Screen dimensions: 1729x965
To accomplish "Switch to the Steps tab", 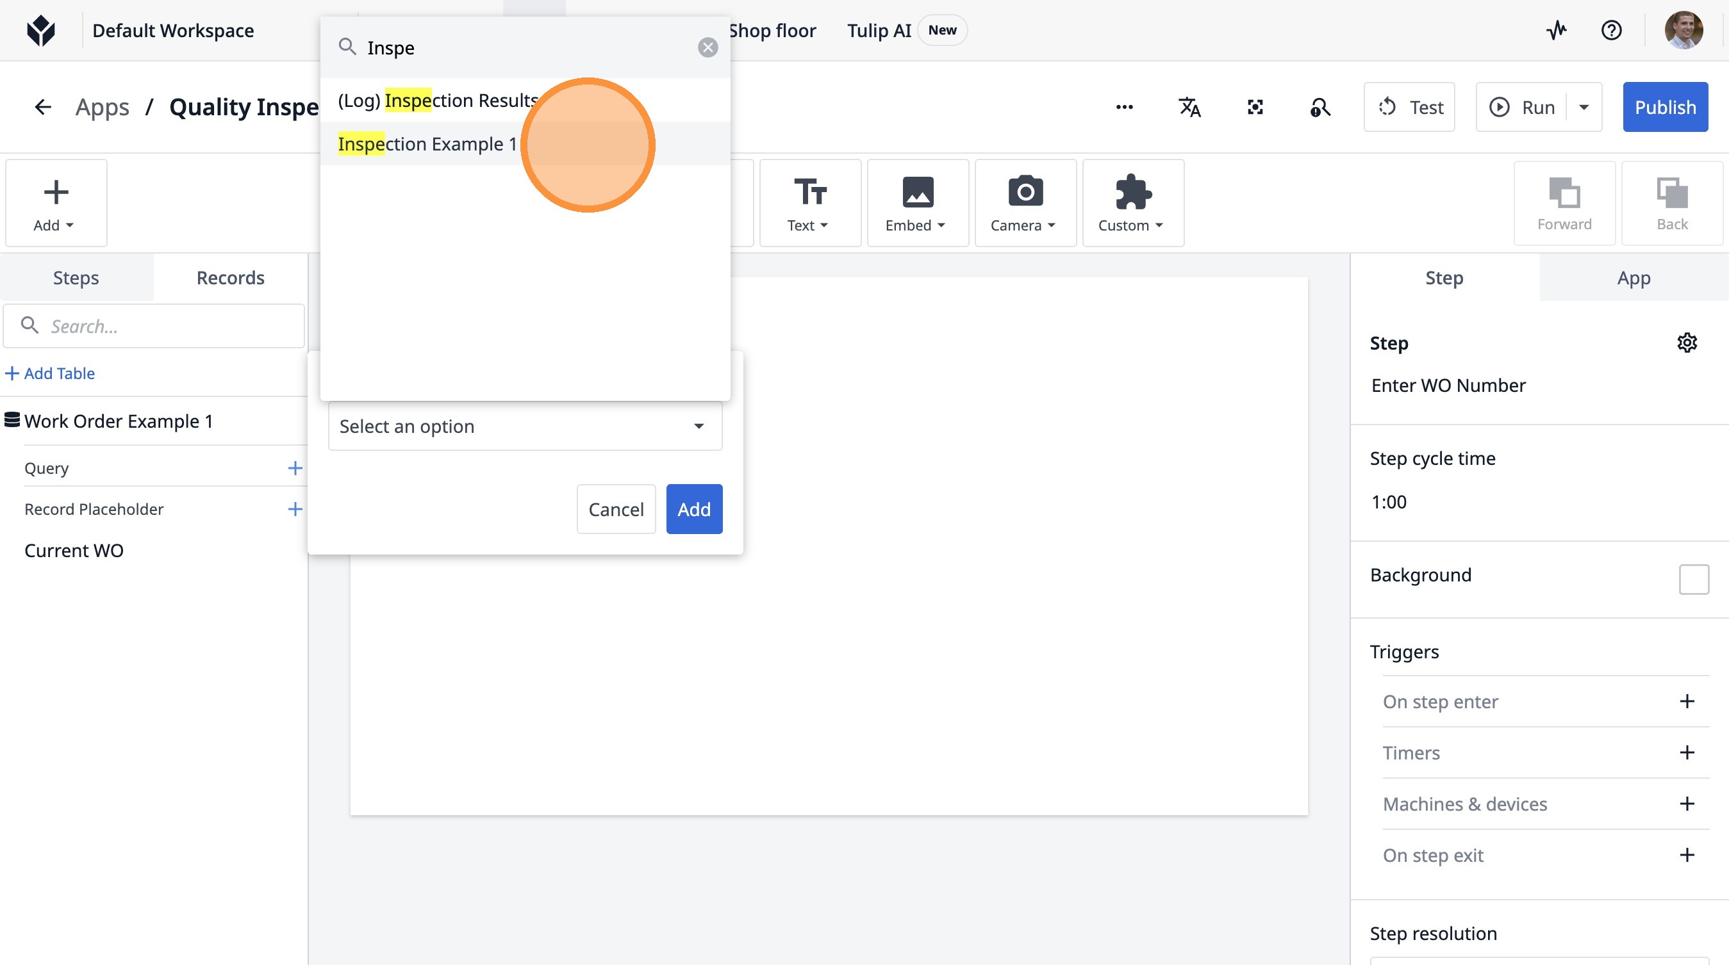I will pyautogui.click(x=76, y=278).
